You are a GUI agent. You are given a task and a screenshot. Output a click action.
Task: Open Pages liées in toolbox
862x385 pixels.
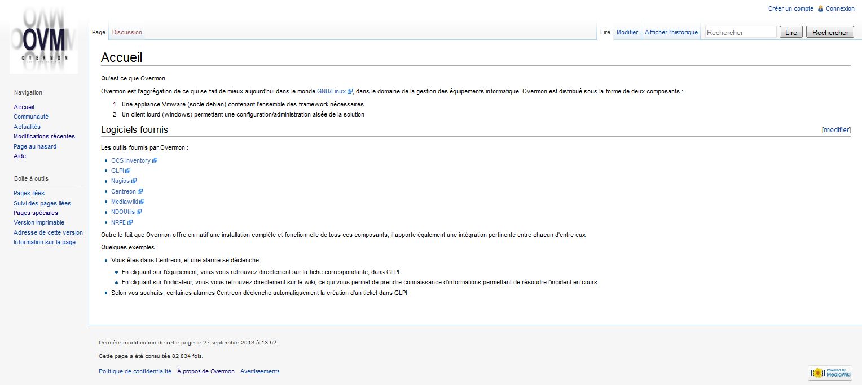pyautogui.click(x=29, y=193)
